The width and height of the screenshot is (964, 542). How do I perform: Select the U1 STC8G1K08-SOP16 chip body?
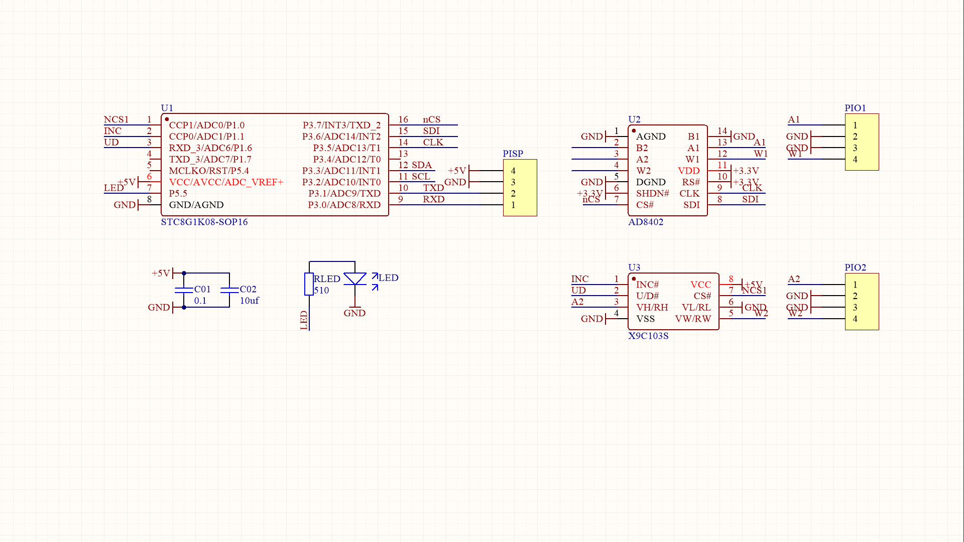(x=274, y=165)
